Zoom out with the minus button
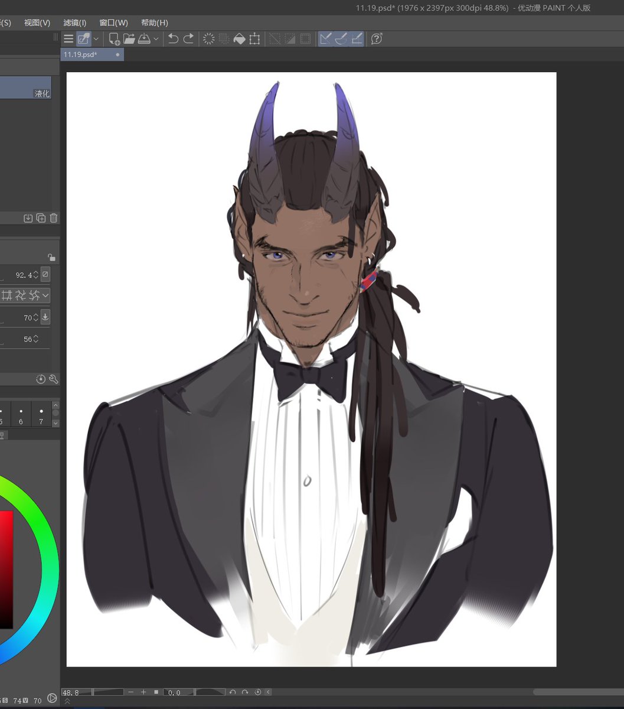The height and width of the screenshot is (709, 624). [x=130, y=692]
